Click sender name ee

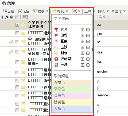(99, 25)
